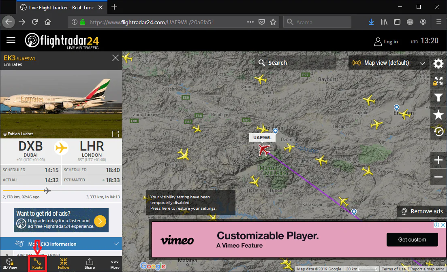Click the Erzurum airport pin

coord(396,108)
